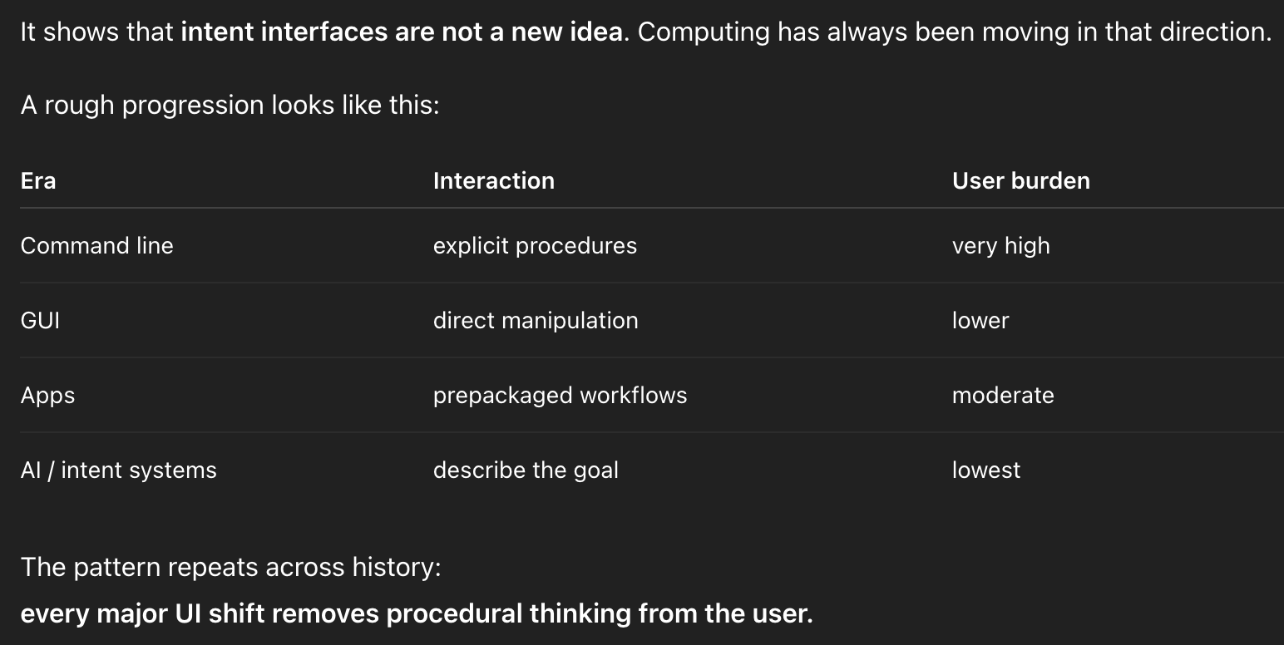This screenshot has height=645, width=1284.
Task: Click the bold sentence about "every major UI shift"
Action: click(416, 614)
